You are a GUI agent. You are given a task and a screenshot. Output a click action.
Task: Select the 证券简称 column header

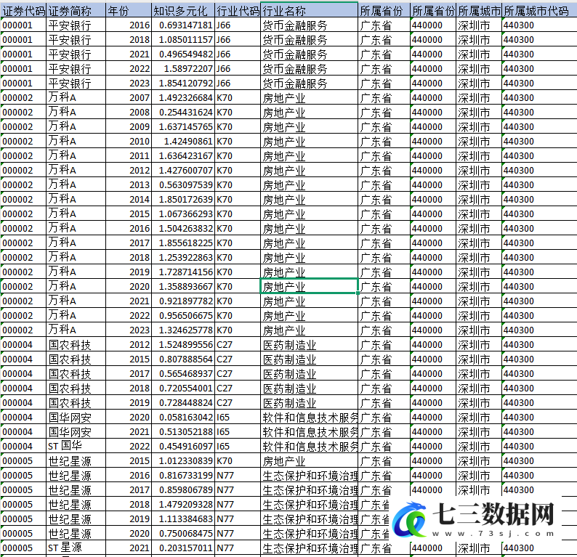point(76,11)
